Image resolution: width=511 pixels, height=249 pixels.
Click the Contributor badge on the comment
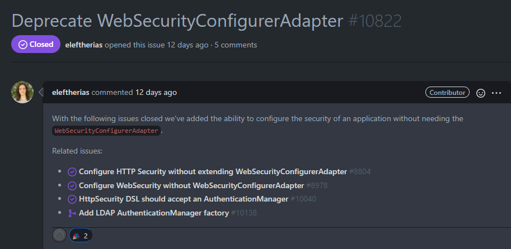[447, 93]
